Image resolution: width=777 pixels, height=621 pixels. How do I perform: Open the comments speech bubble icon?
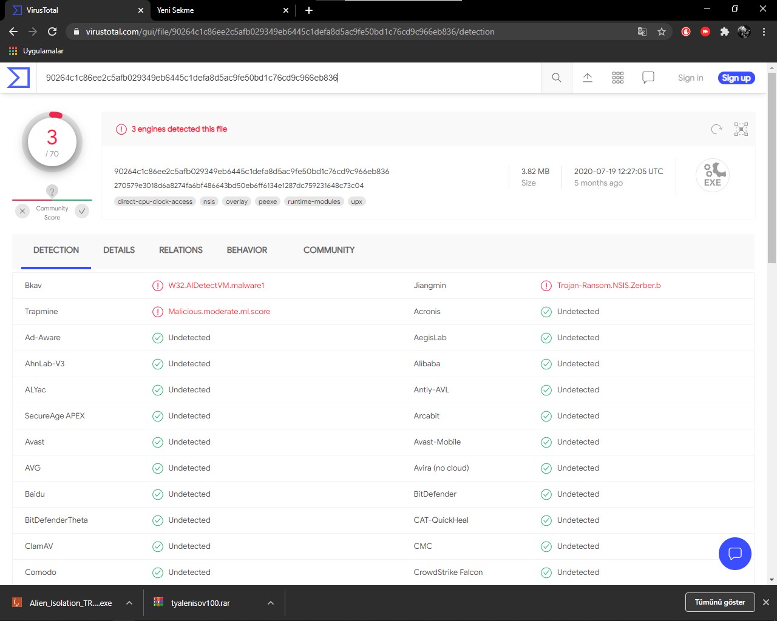648,78
